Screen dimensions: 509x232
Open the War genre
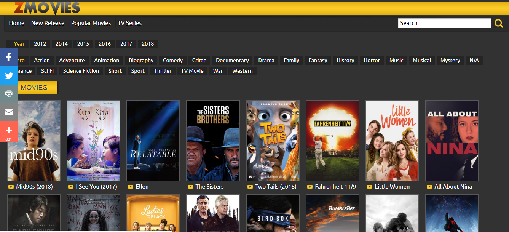(x=218, y=71)
